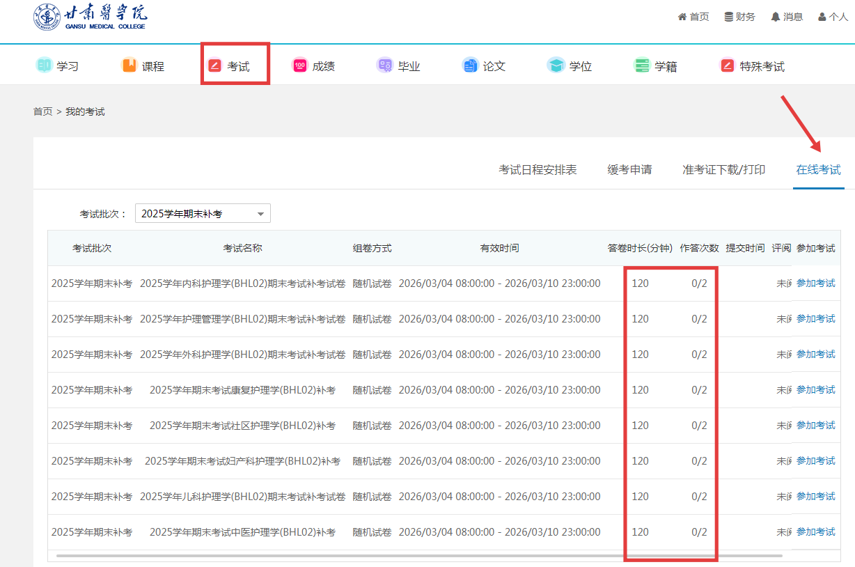The image size is (855, 567).
Task: Click the 特殊考试 pencil icon
Action: click(x=727, y=65)
